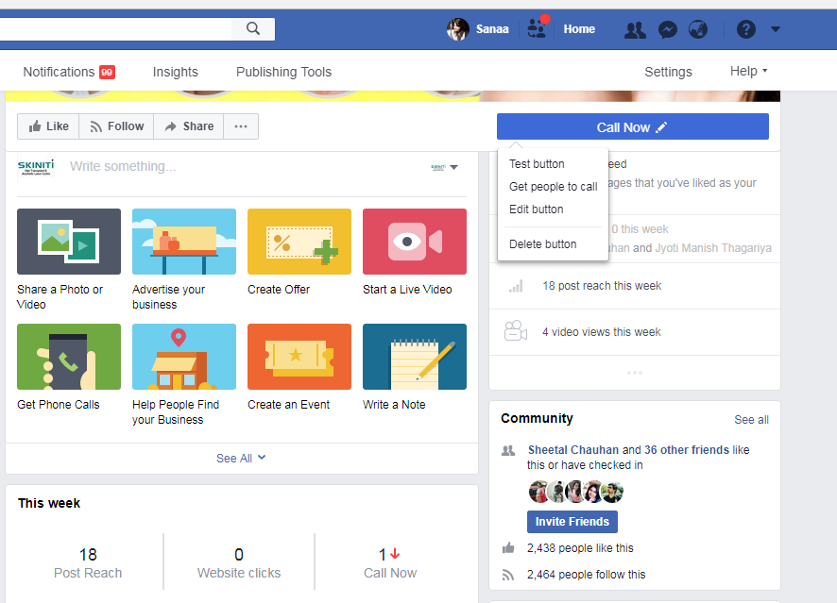
Task: Click the Start a Live Video icon
Action: 415,242
